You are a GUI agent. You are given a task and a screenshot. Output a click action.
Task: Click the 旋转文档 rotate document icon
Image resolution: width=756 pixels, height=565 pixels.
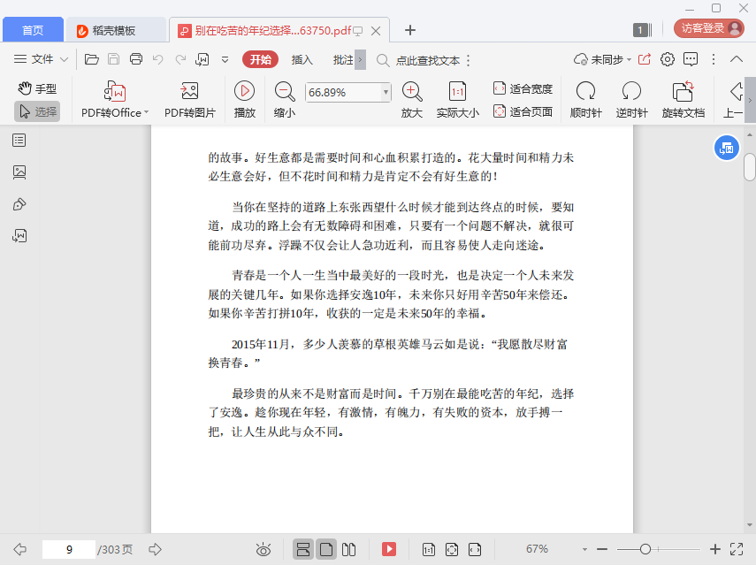pos(683,92)
